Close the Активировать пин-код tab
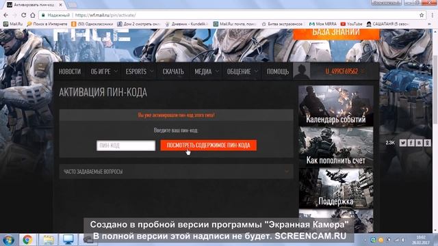The height and width of the screenshot is (246, 438). click(60, 5)
